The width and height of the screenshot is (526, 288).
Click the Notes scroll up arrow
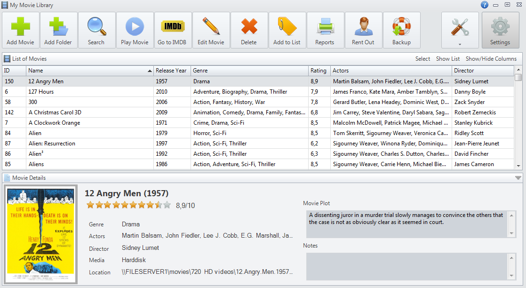pos(511,258)
